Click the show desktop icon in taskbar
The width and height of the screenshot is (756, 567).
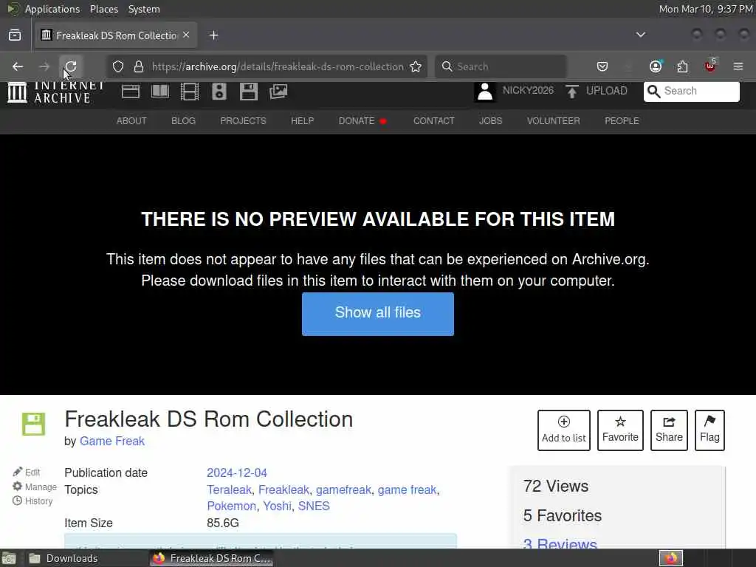pyautogui.click(x=10, y=558)
